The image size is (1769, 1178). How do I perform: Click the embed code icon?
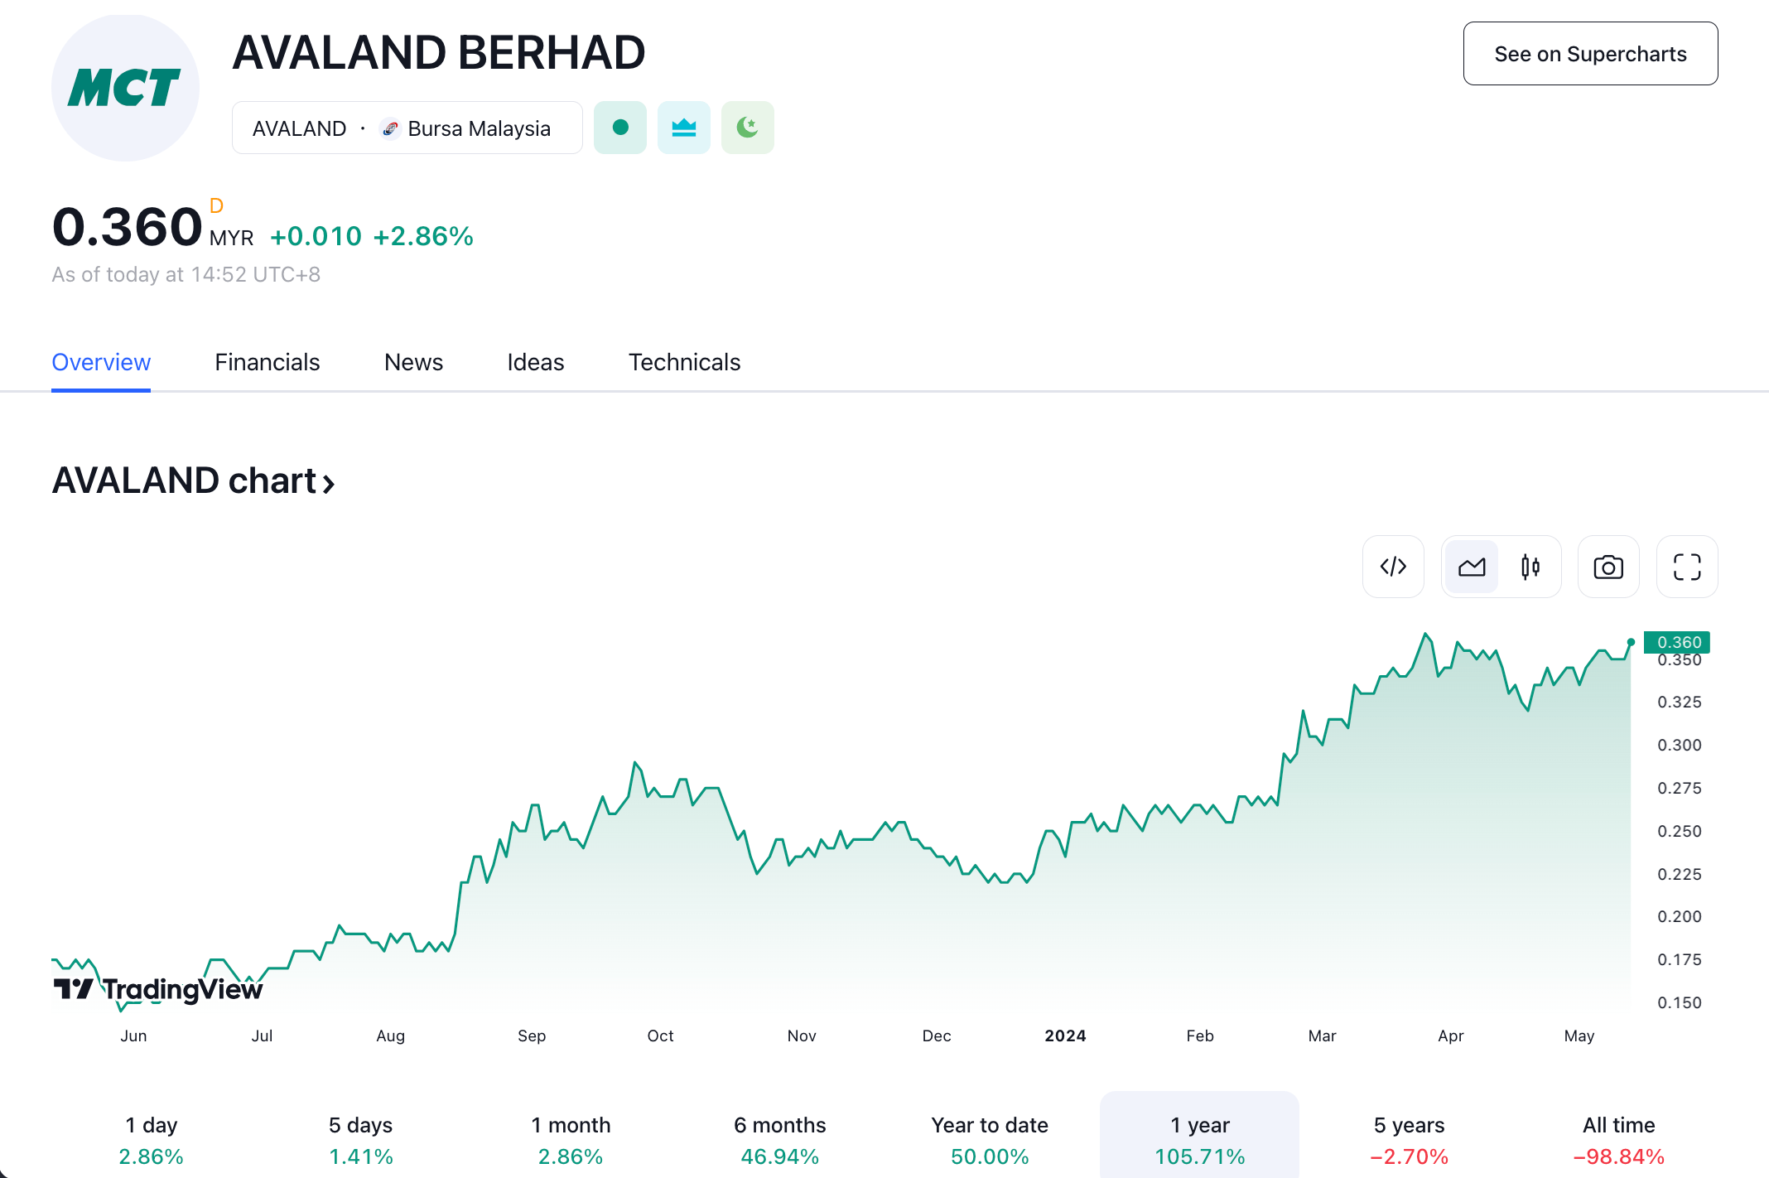pyautogui.click(x=1393, y=567)
